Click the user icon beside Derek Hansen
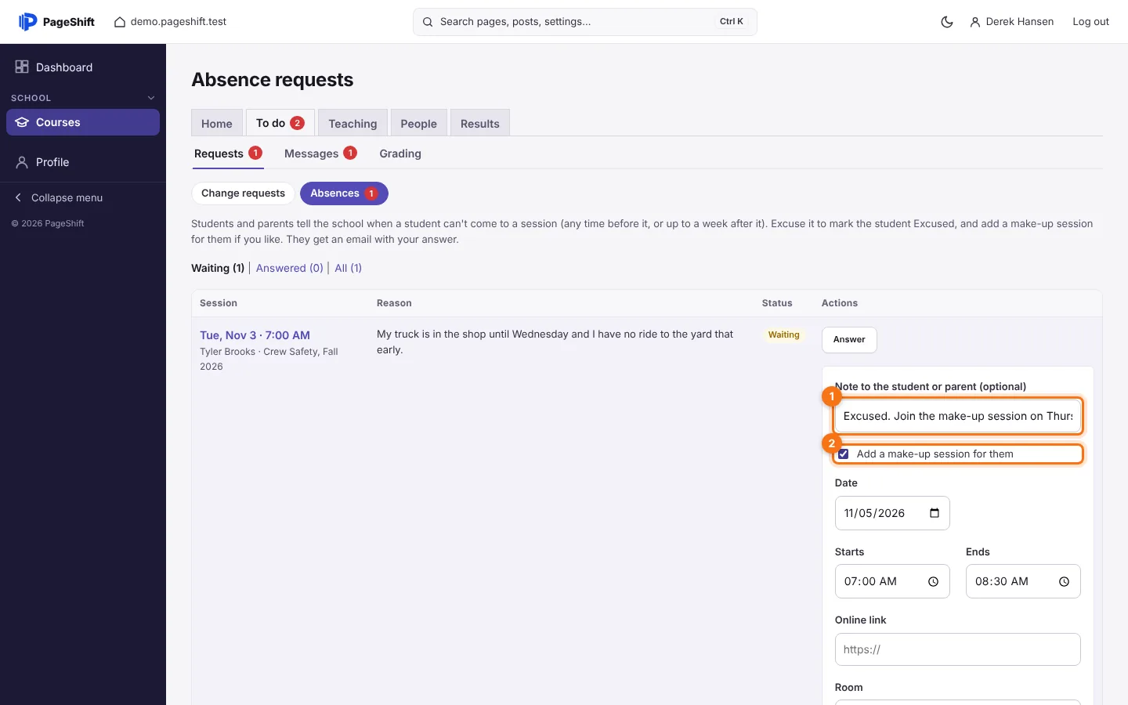Image resolution: width=1128 pixels, height=705 pixels. [975, 22]
